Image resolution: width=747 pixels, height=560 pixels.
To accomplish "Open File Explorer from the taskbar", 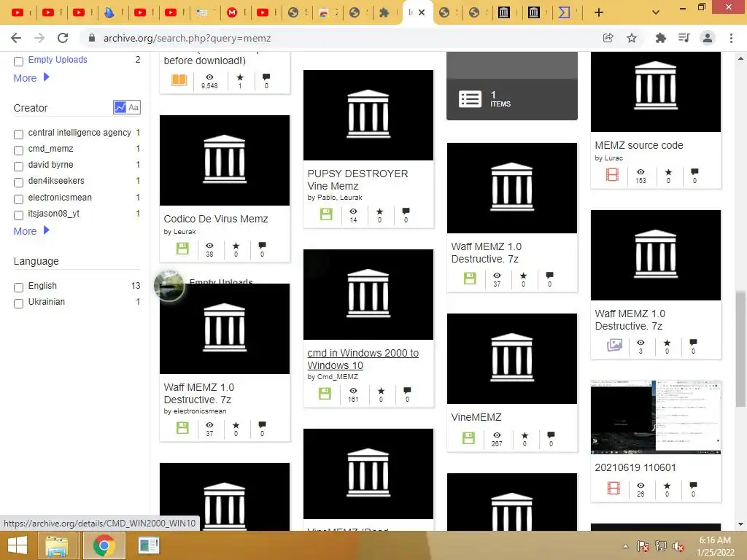I will [57, 545].
